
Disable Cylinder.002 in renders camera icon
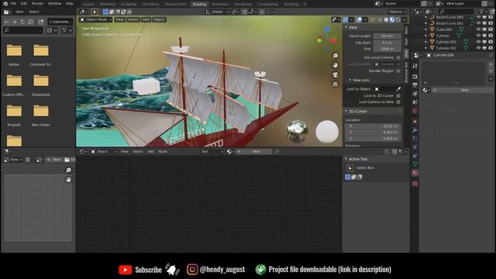click(x=491, y=48)
